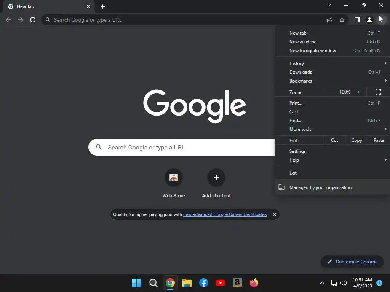Viewport: 390px width, 292px height.
Task: Open Settings from the menu
Action: pyautogui.click(x=332, y=151)
